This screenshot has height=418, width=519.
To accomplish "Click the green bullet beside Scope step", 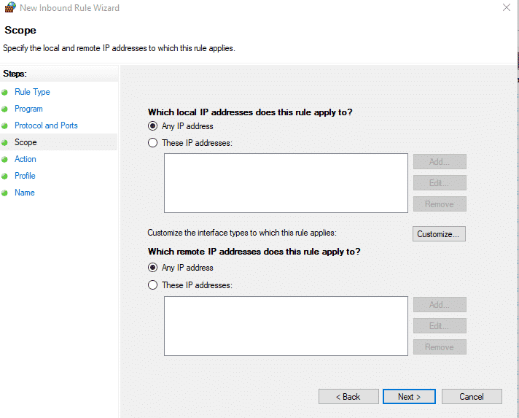I will (x=6, y=142).
